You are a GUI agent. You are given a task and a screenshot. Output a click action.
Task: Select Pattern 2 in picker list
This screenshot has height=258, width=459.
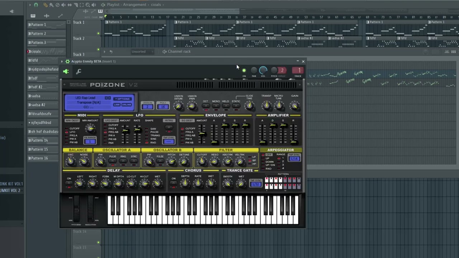[47, 34]
